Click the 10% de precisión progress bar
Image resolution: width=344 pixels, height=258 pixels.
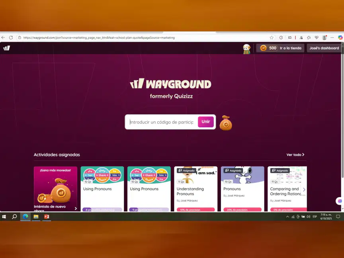196,210
